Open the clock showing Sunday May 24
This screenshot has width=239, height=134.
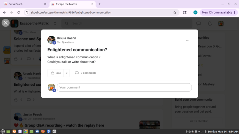pyautogui.click(x=223, y=132)
